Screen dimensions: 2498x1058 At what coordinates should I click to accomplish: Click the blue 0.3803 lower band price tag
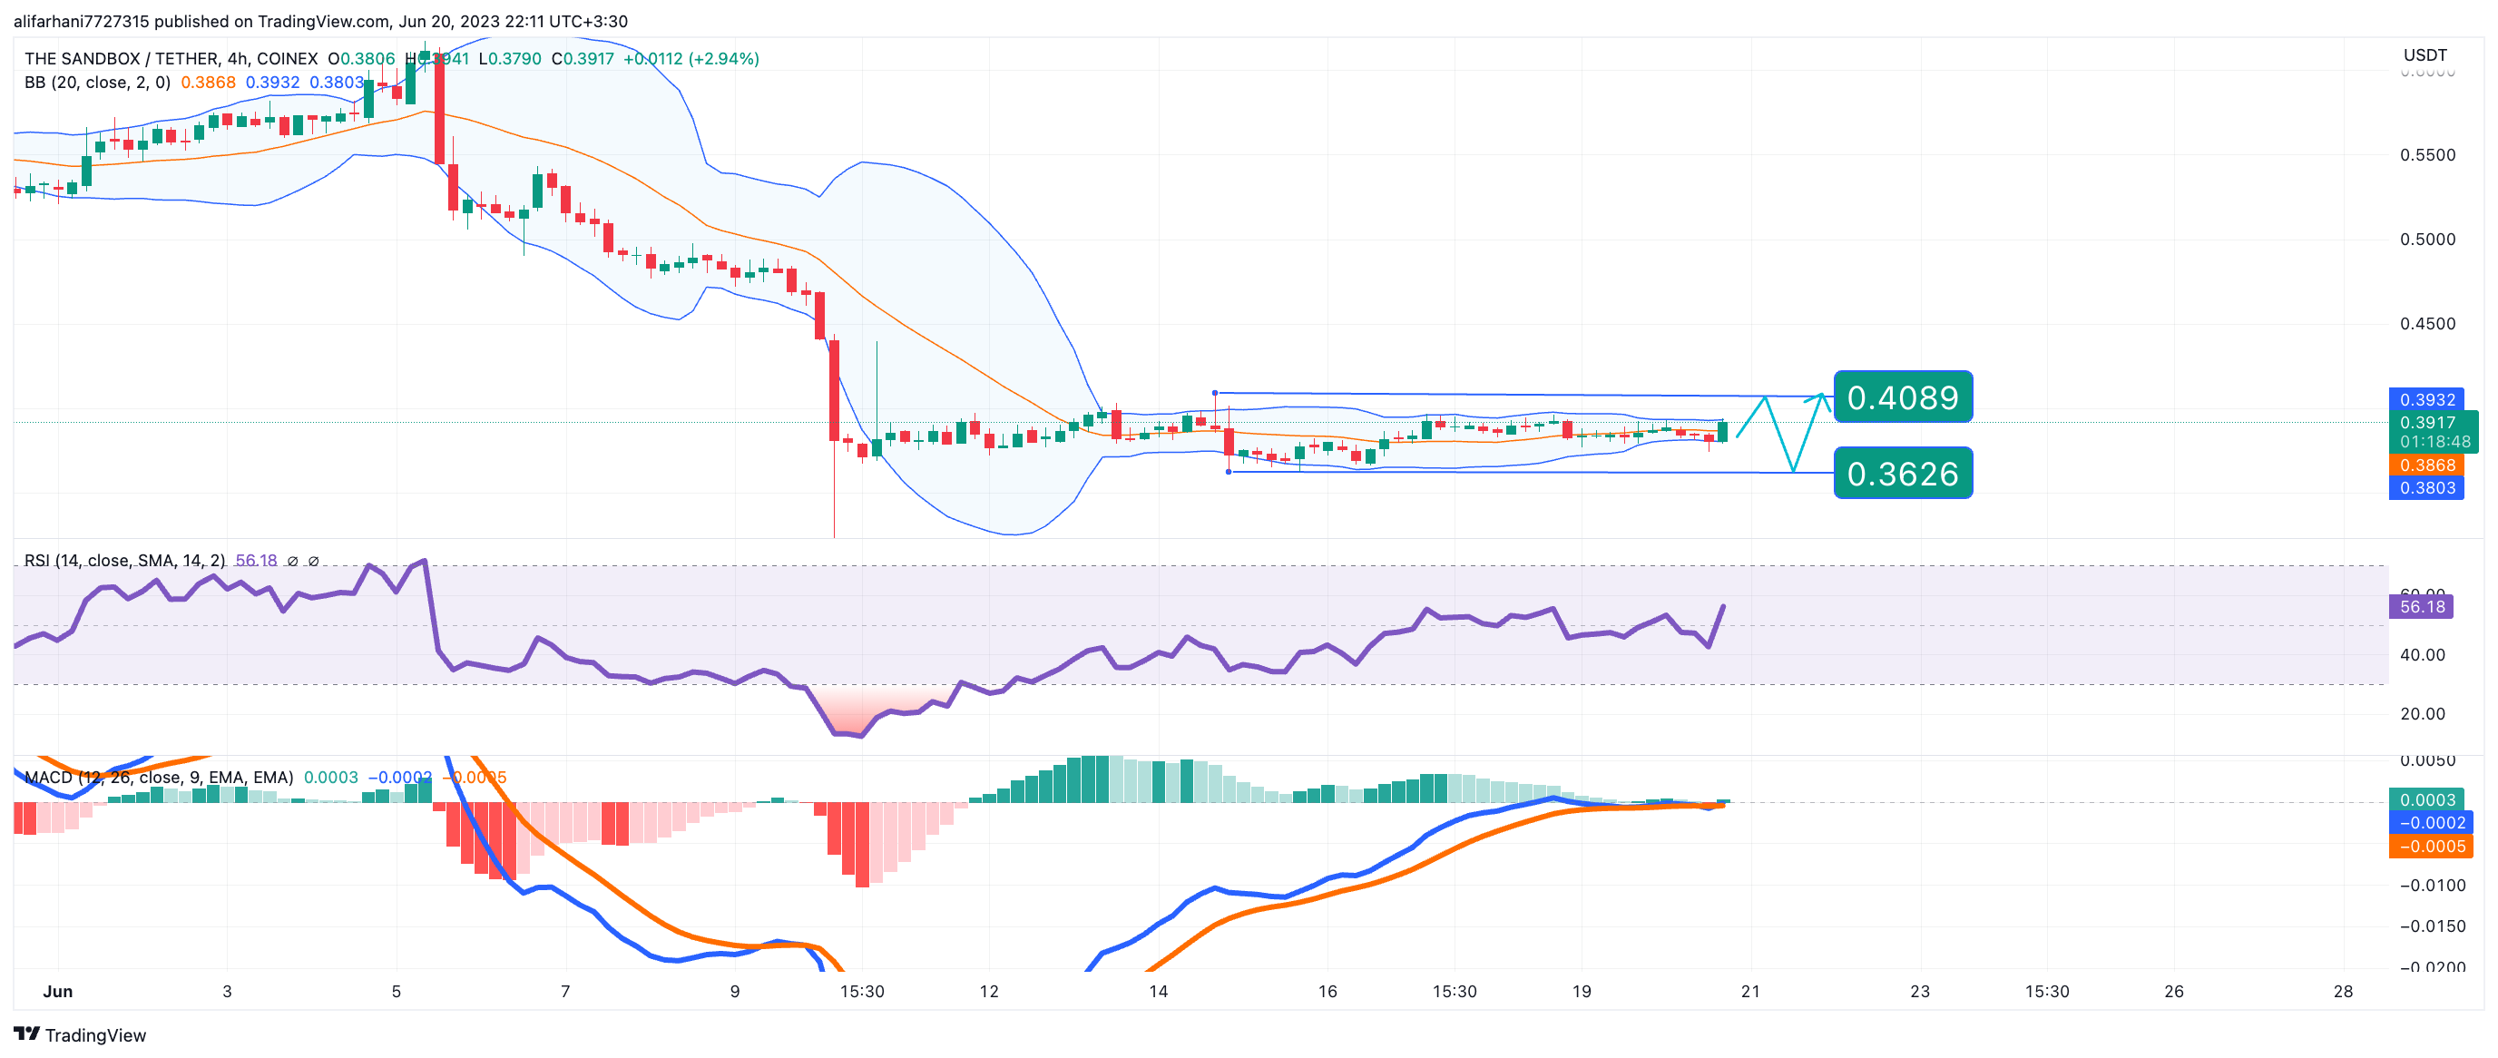pos(2426,488)
